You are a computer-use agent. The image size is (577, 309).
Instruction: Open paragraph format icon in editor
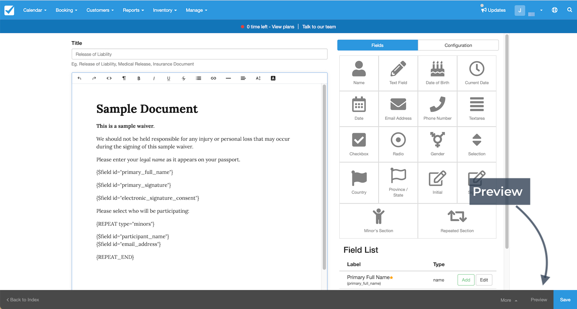coord(124,78)
